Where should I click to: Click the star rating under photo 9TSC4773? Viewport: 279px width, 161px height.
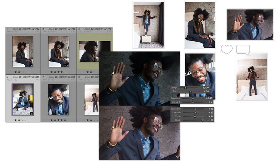click(92, 72)
